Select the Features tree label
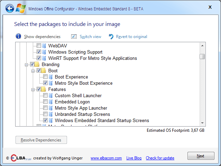Screen dimensions: 221x166 click(57, 89)
